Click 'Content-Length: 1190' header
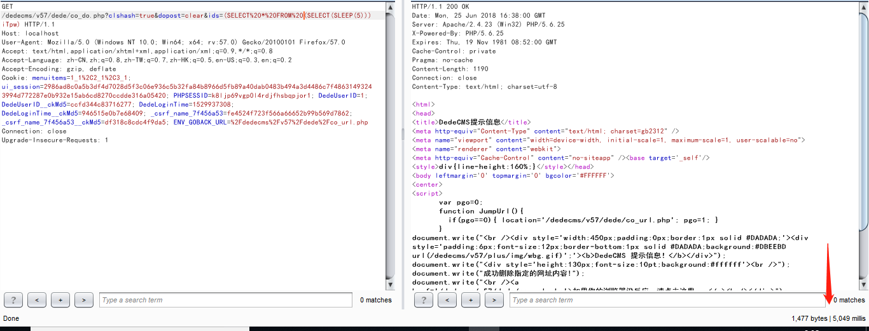Image resolution: width=869 pixels, height=331 pixels. (x=450, y=69)
